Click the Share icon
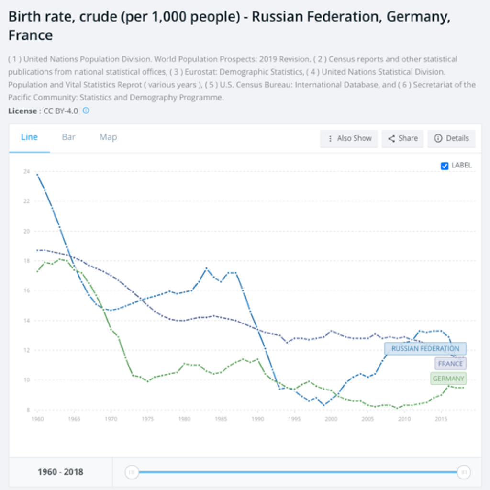 (391, 138)
